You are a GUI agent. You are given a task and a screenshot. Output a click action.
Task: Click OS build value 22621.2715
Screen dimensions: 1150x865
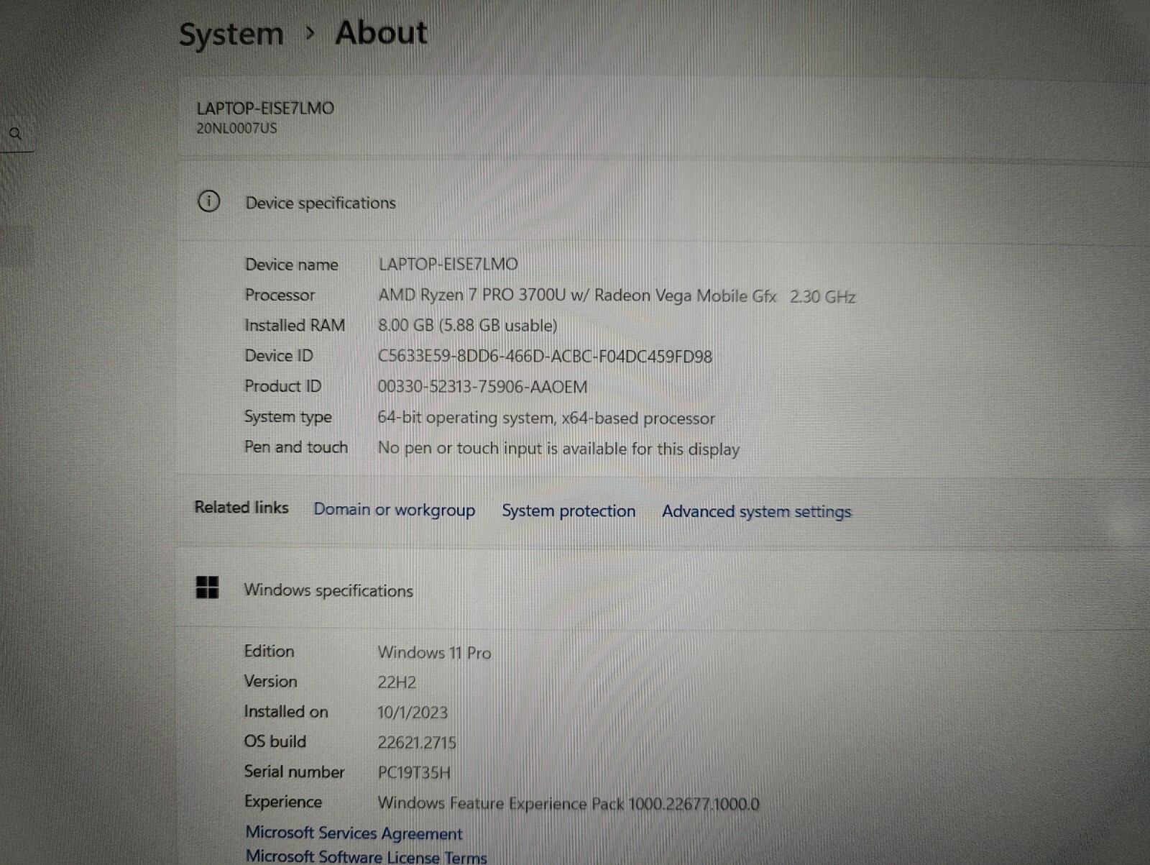(417, 743)
